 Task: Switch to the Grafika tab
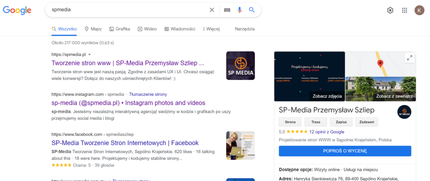coord(120,29)
